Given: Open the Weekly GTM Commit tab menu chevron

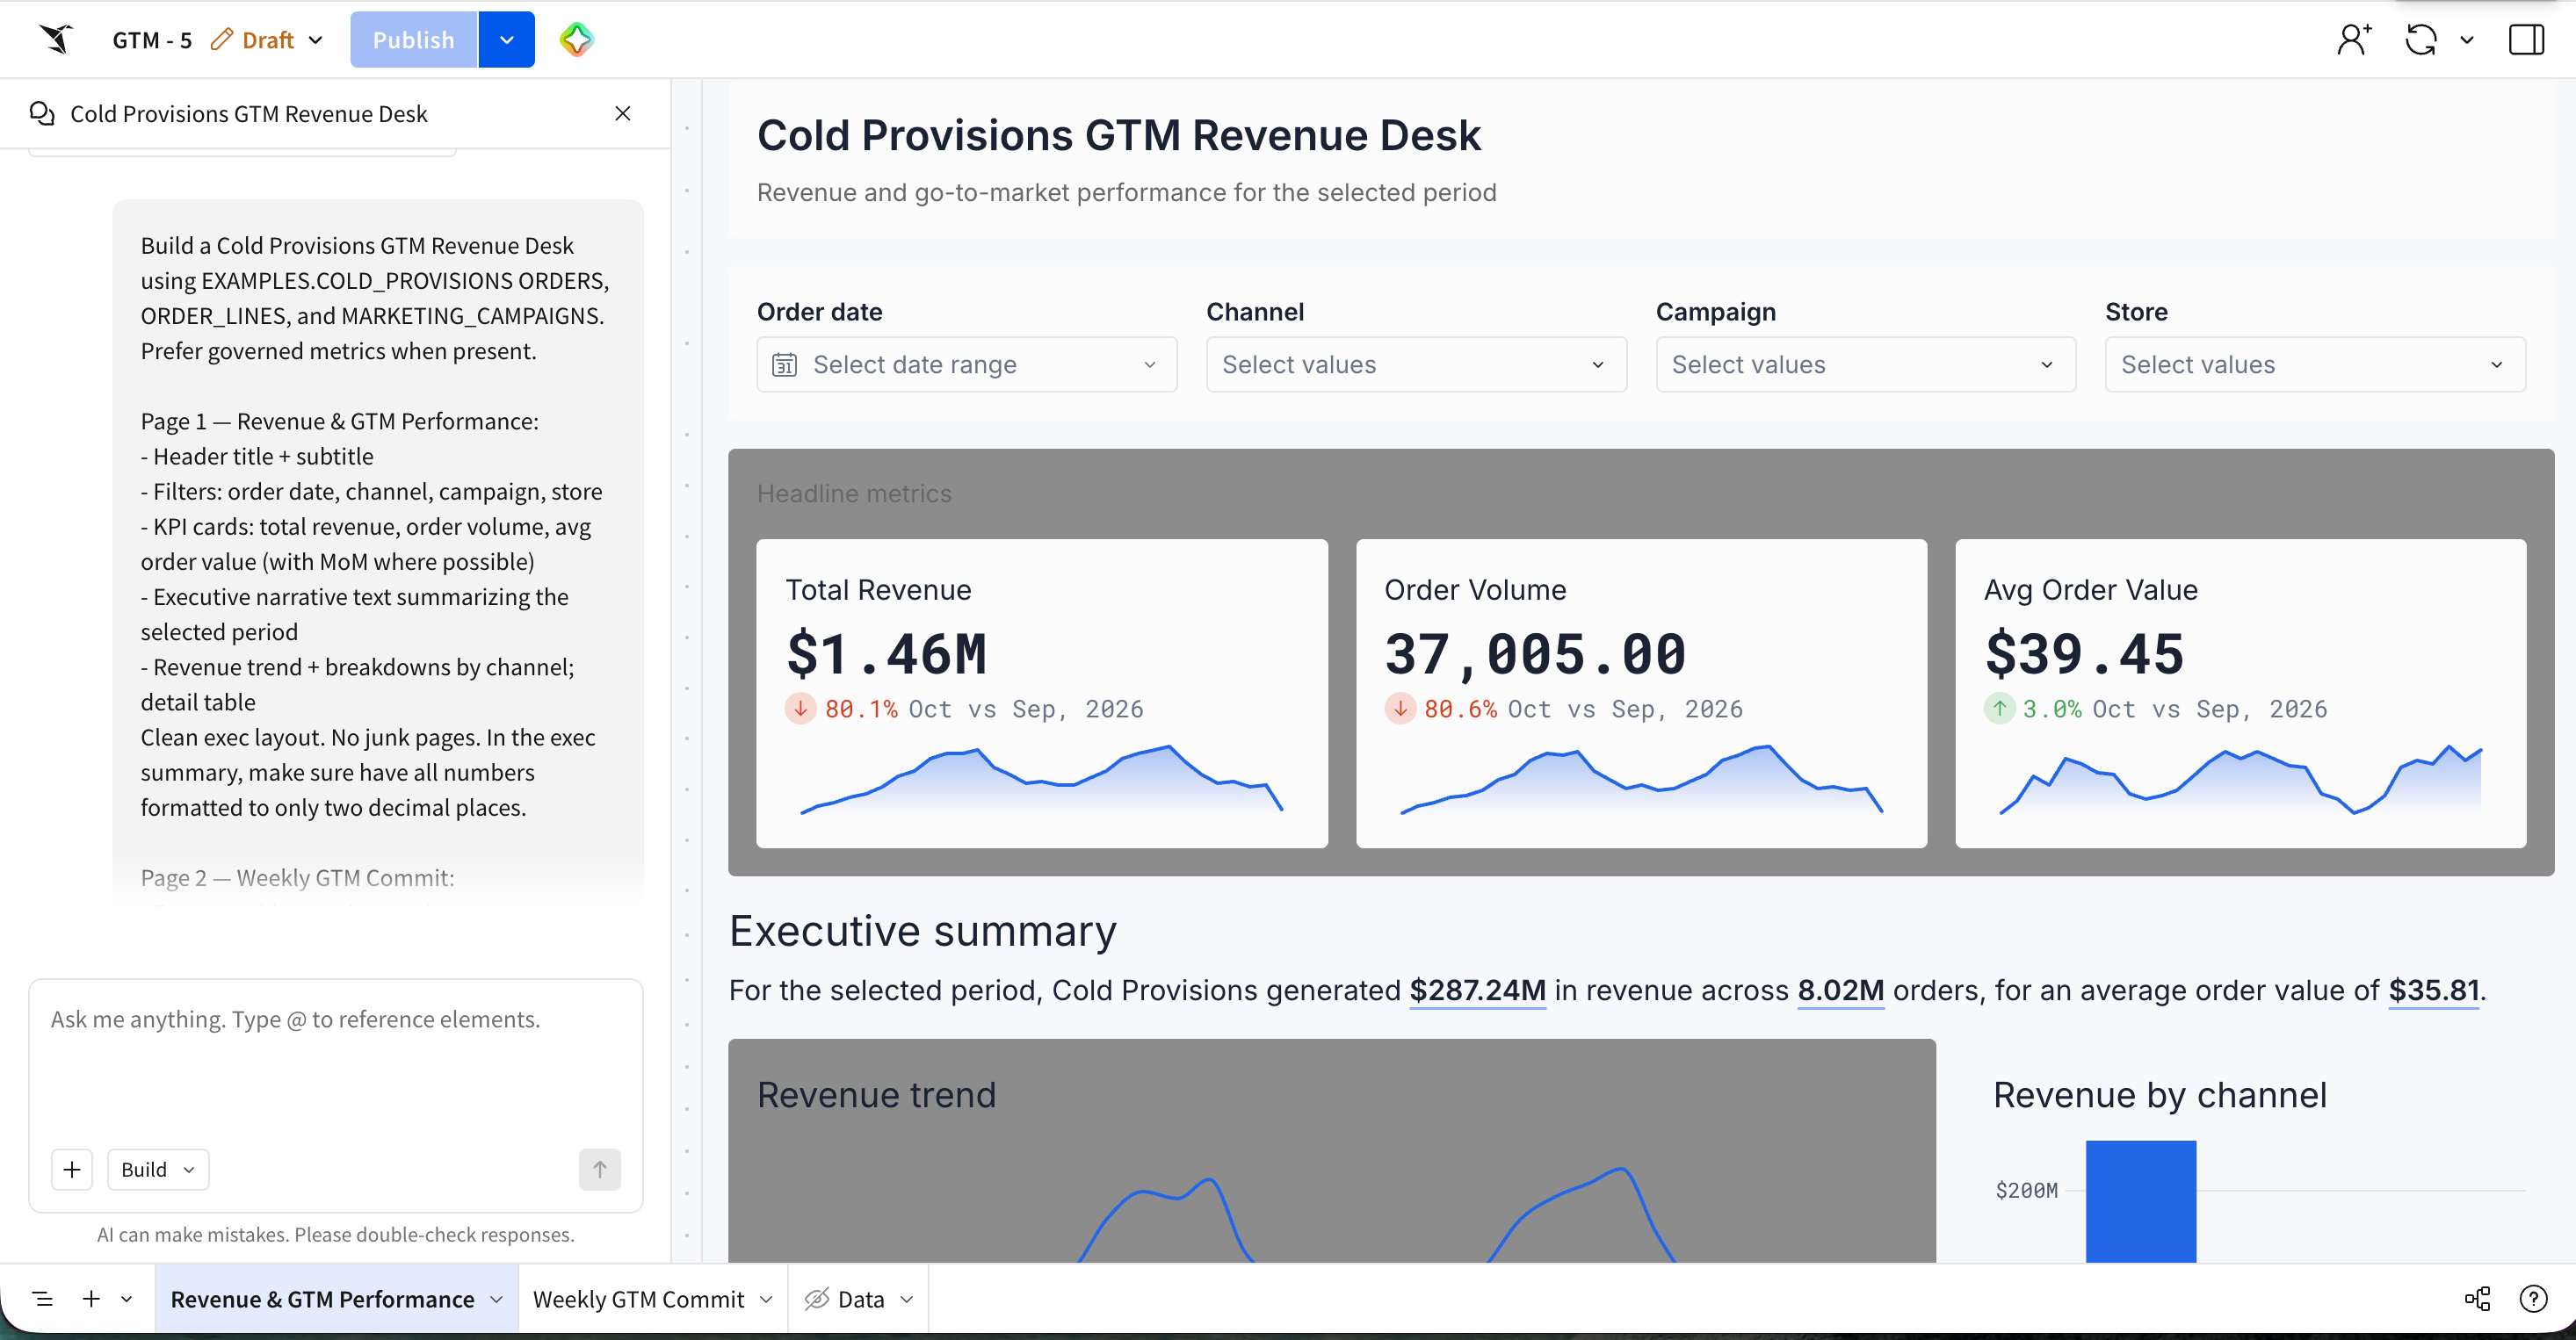Looking at the screenshot, I should pyautogui.click(x=766, y=1299).
